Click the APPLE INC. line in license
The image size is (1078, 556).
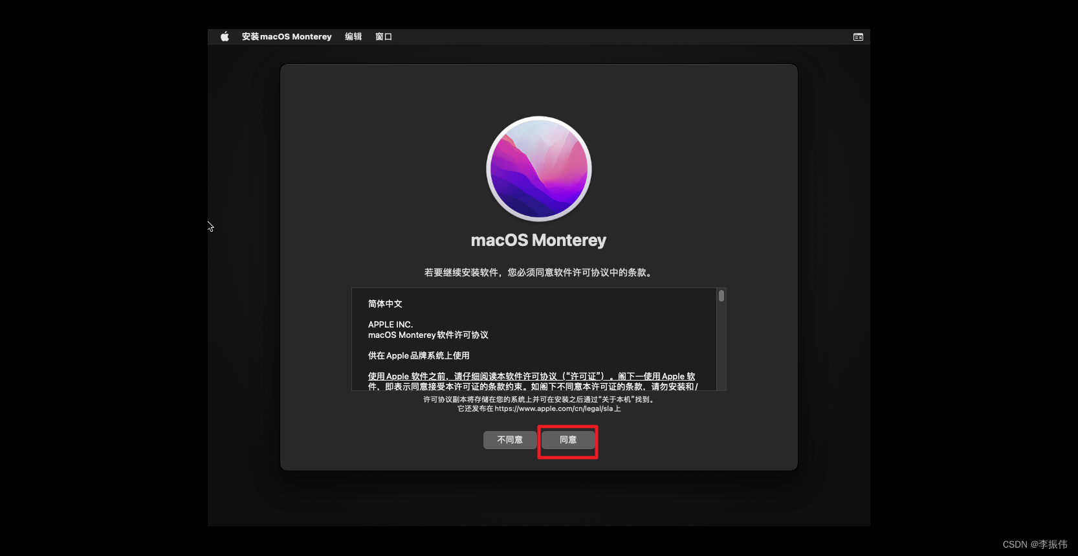(390, 324)
